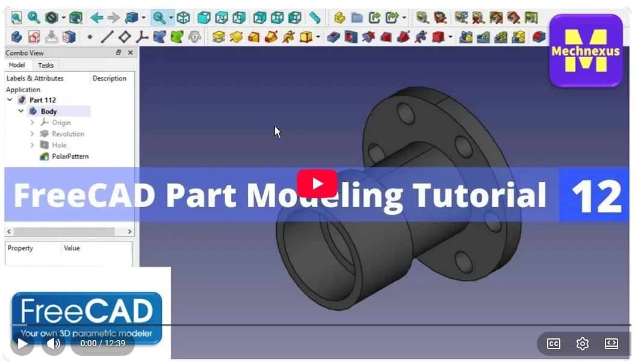Click the Create Group folder icon
This screenshot has width=635, height=363.
(357, 17)
